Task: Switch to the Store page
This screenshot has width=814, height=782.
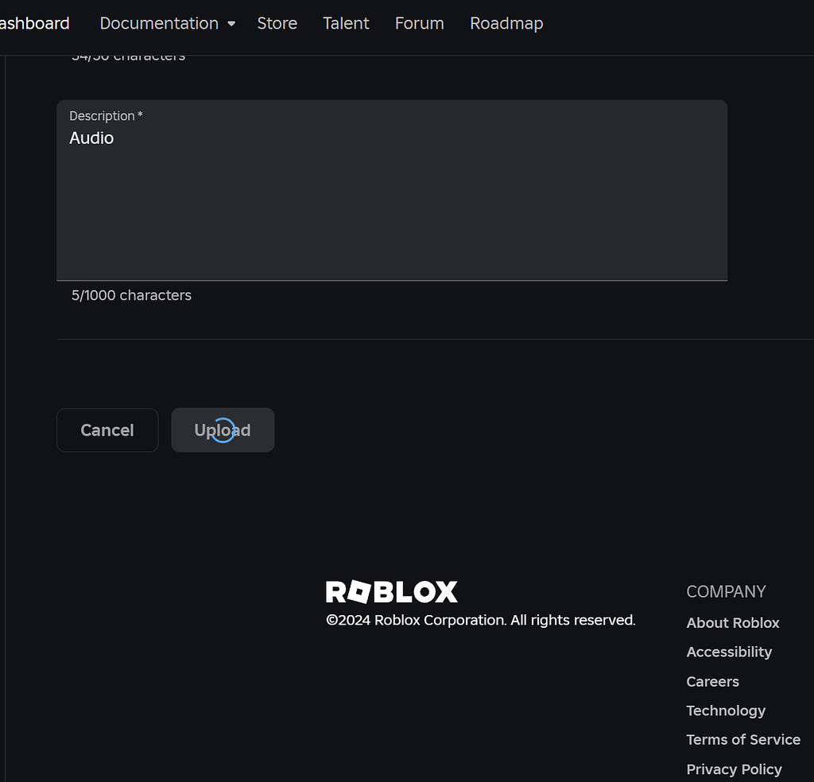Action: pyautogui.click(x=277, y=24)
